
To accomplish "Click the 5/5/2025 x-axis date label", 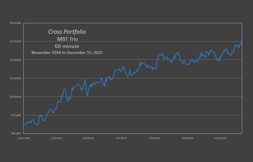I will click(x=121, y=138).
